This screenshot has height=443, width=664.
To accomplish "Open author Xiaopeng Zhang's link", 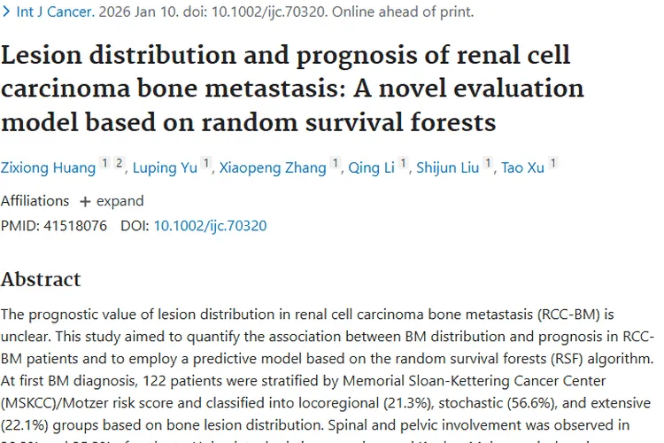I will click(274, 168).
